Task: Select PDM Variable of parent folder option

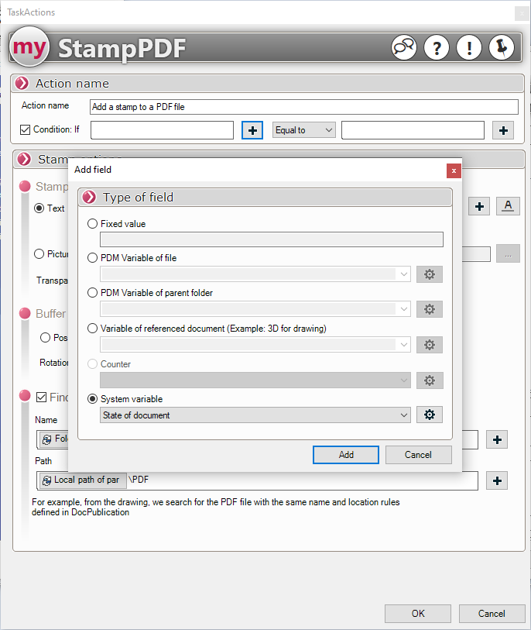Action: tap(93, 293)
